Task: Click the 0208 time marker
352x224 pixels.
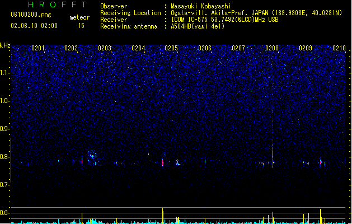Action: click(x=272, y=48)
